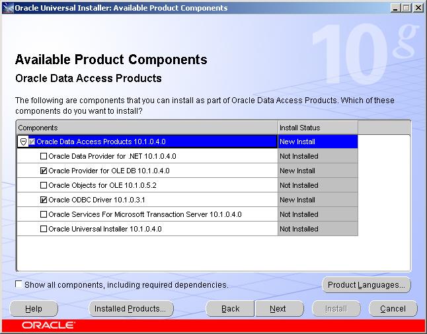Check Oracle Universal Installer 10.1.0.4.0 checkbox
The image size is (427, 334).
[44, 229]
